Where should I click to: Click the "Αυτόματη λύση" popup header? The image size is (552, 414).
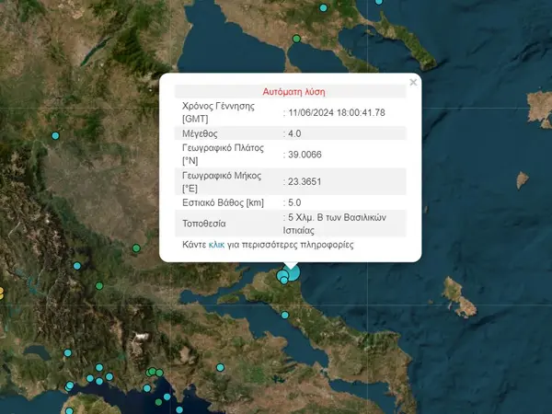(x=293, y=92)
